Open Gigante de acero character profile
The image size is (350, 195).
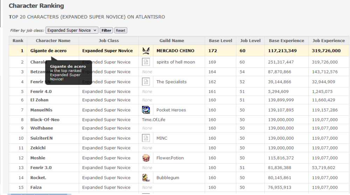[x=48, y=51]
